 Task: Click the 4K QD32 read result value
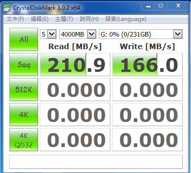75,140
